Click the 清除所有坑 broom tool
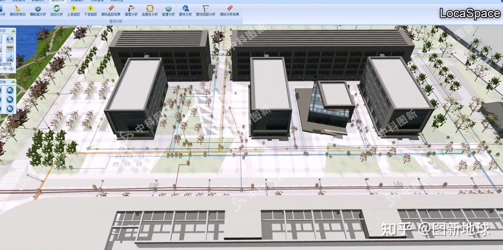This screenshot has height=250, width=503. tap(17, 11)
